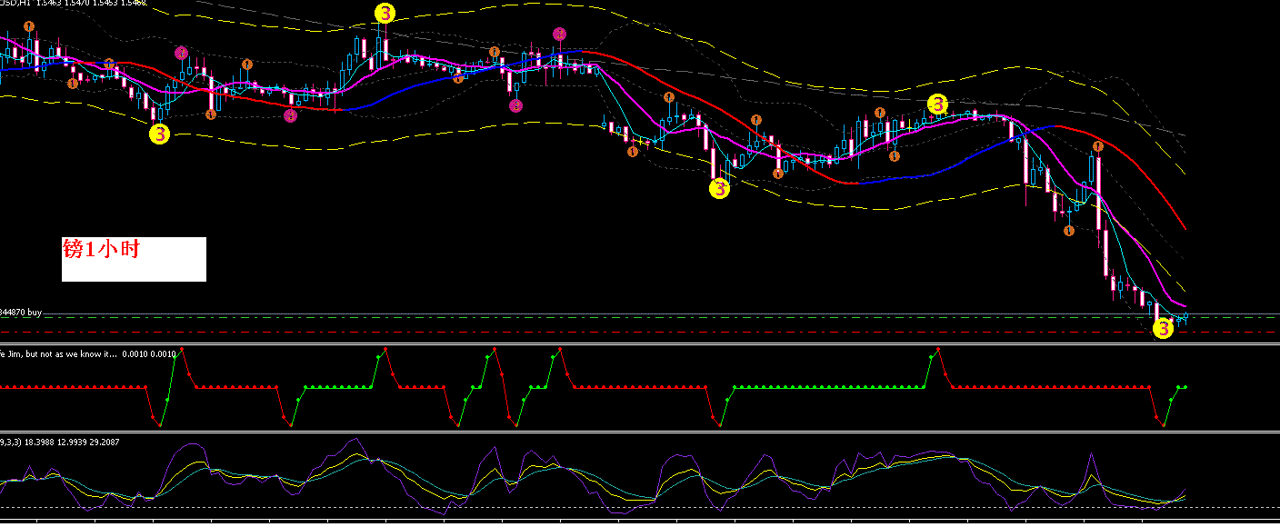Select the yellow 3 marker above the chart's highest candle
Screen dimensions: 1280x527
(385, 13)
